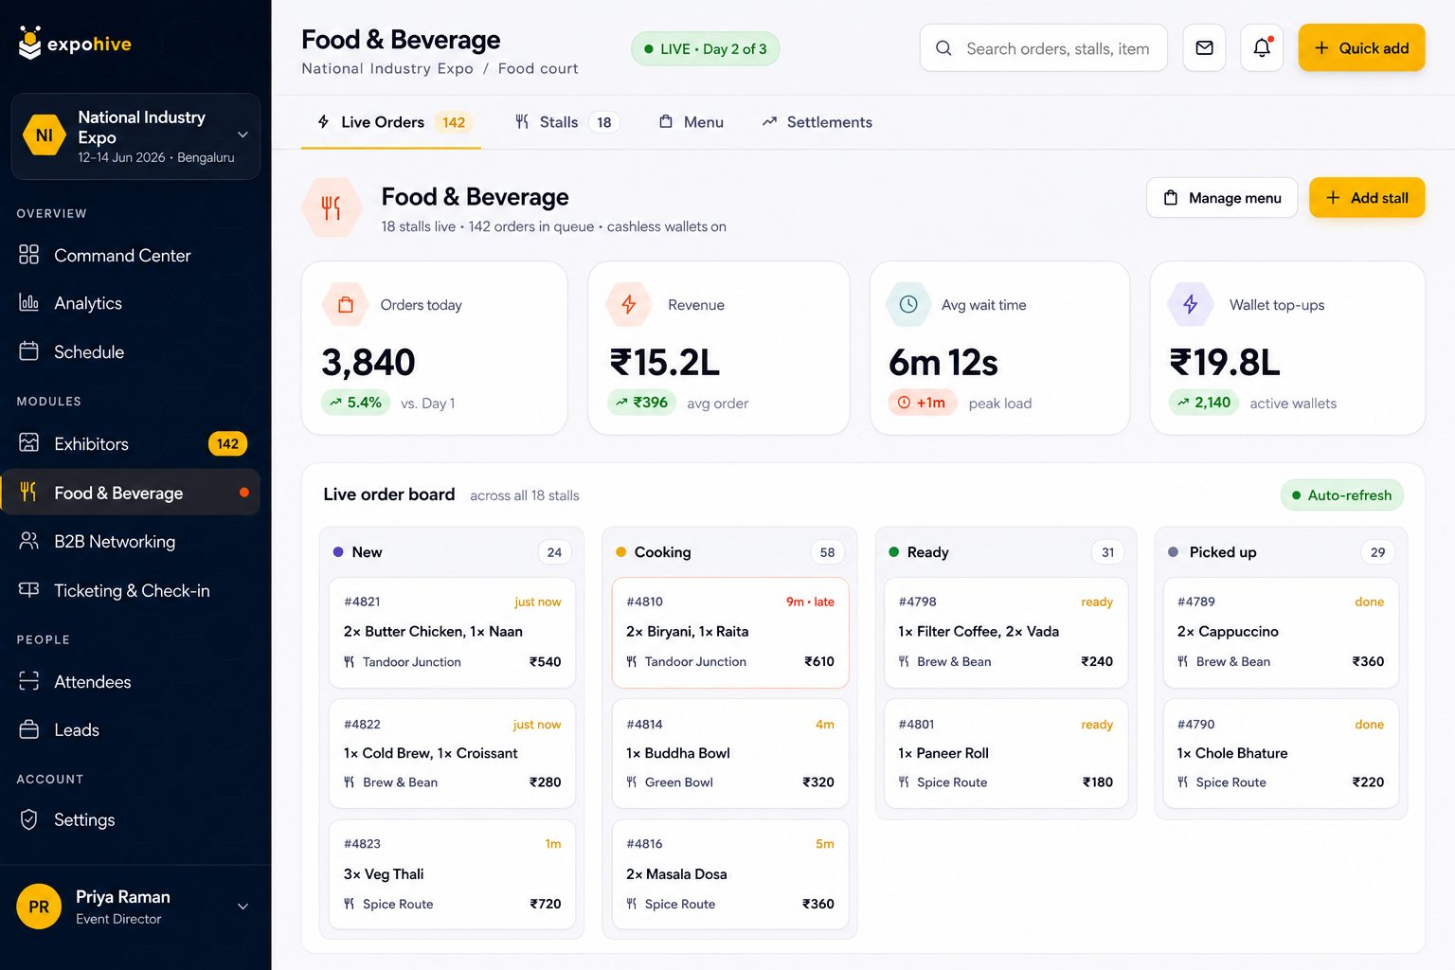Click the Food & Beverage cutlery header icon
This screenshot has width=1455, height=970.
[x=332, y=207]
